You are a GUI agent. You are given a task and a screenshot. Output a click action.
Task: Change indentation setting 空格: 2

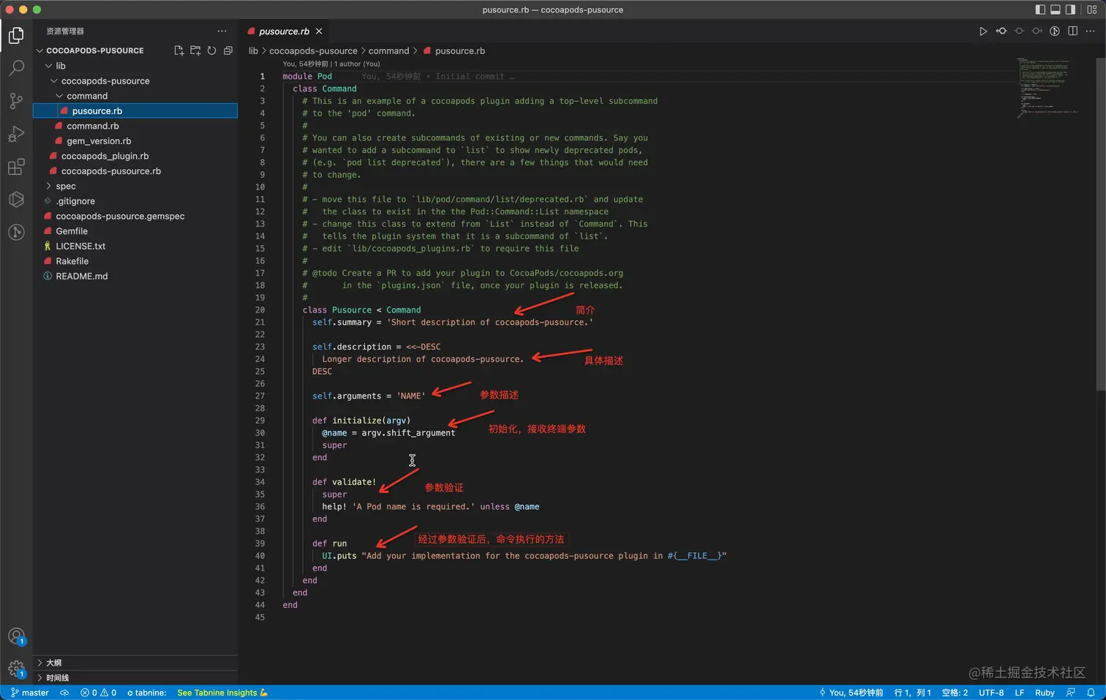pyautogui.click(x=955, y=693)
